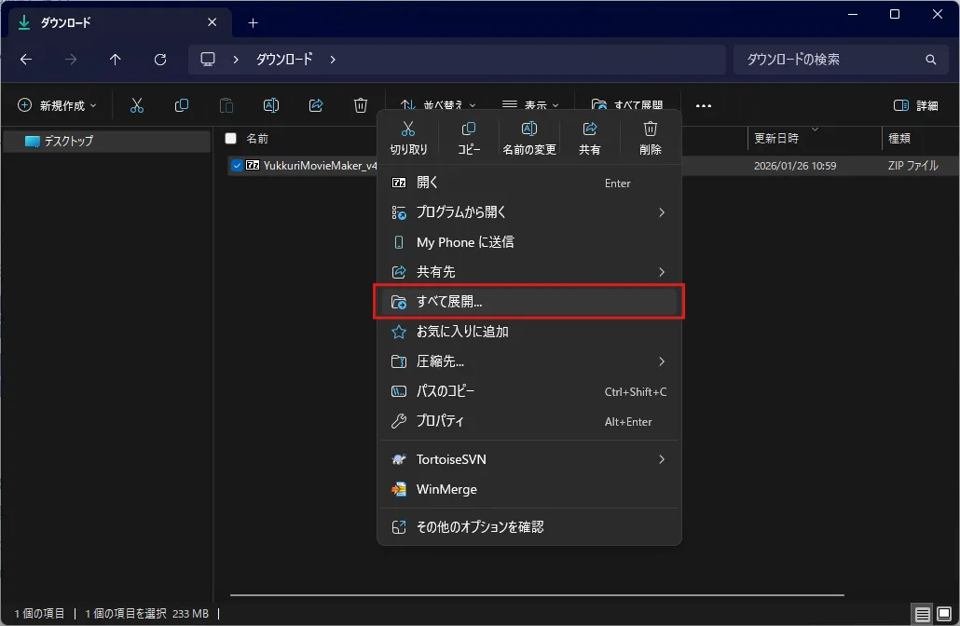Choose すべて展開... from context menu
This screenshot has width=960, height=626.
point(529,302)
